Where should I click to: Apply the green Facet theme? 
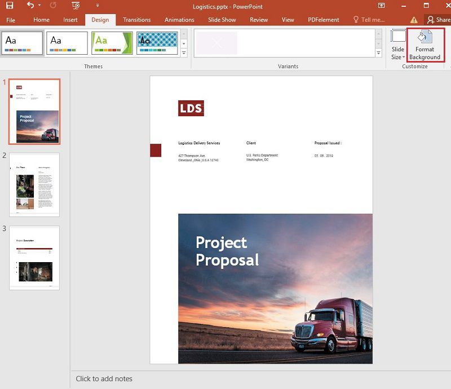110,42
